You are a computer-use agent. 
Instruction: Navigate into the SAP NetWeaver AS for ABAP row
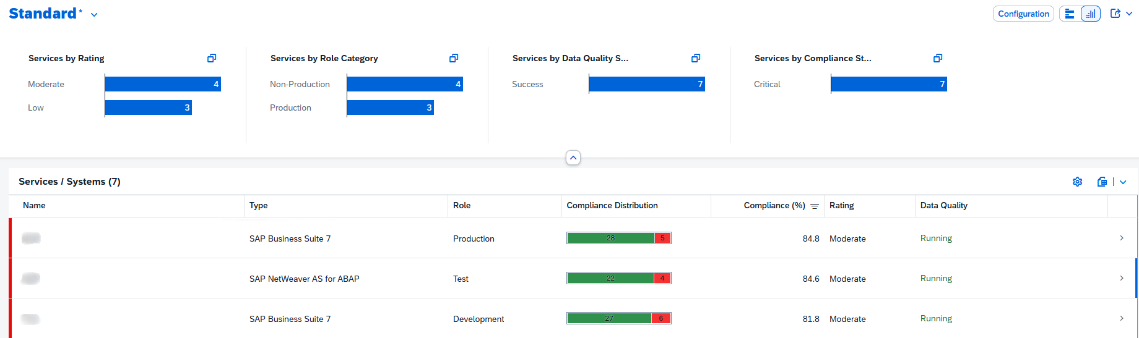point(1121,279)
